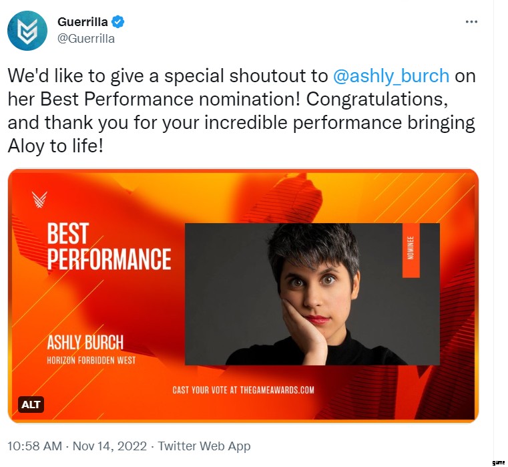
Task: Click the orange NOMINEE tag on photo
Action: 411,249
